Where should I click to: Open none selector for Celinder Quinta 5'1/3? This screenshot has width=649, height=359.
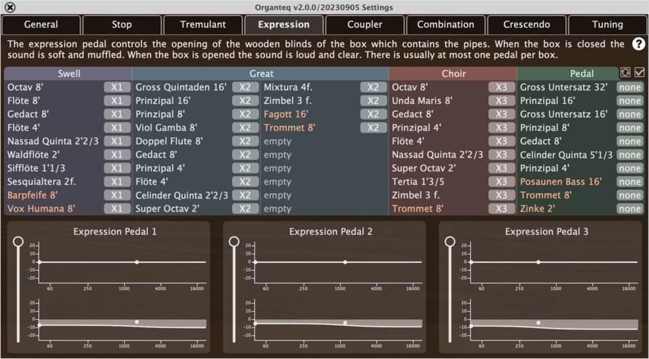point(630,155)
